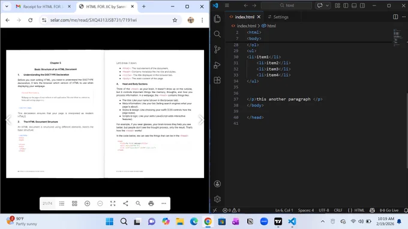This screenshot has height=229, width=408.
Task: Open the editor More Actions menu
Action: (404, 17)
